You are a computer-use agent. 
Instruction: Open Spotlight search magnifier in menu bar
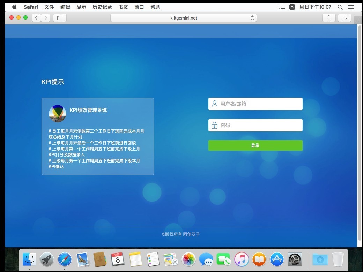(340, 7)
